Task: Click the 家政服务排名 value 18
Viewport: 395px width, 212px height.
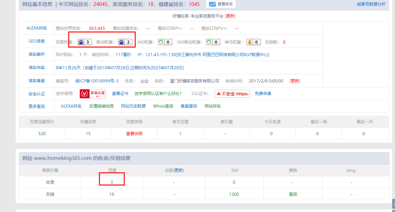Action: tap(151, 4)
